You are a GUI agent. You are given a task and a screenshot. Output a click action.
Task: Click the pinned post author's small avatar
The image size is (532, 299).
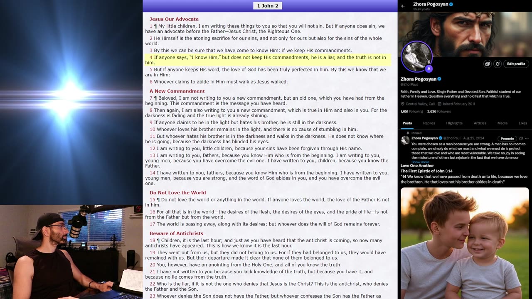click(405, 140)
